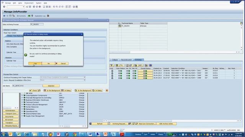Viewport: 245px width, 137px height.
Task: Expand the Financials Management & Controlling node
Action: coord(22,98)
